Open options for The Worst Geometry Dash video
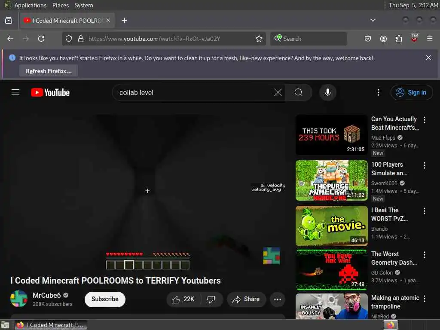The image size is (440, 330). click(x=425, y=254)
